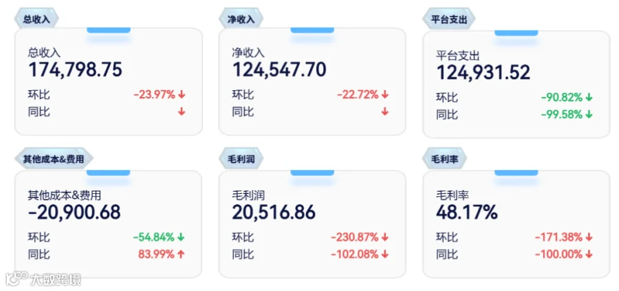Image resolution: width=619 pixels, height=291 pixels.
Task: Click the red down arrow beside -100.00%
Action: pos(589,255)
